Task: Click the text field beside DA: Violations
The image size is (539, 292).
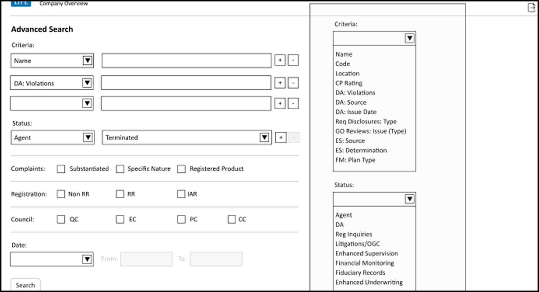Action: point(186,83)
